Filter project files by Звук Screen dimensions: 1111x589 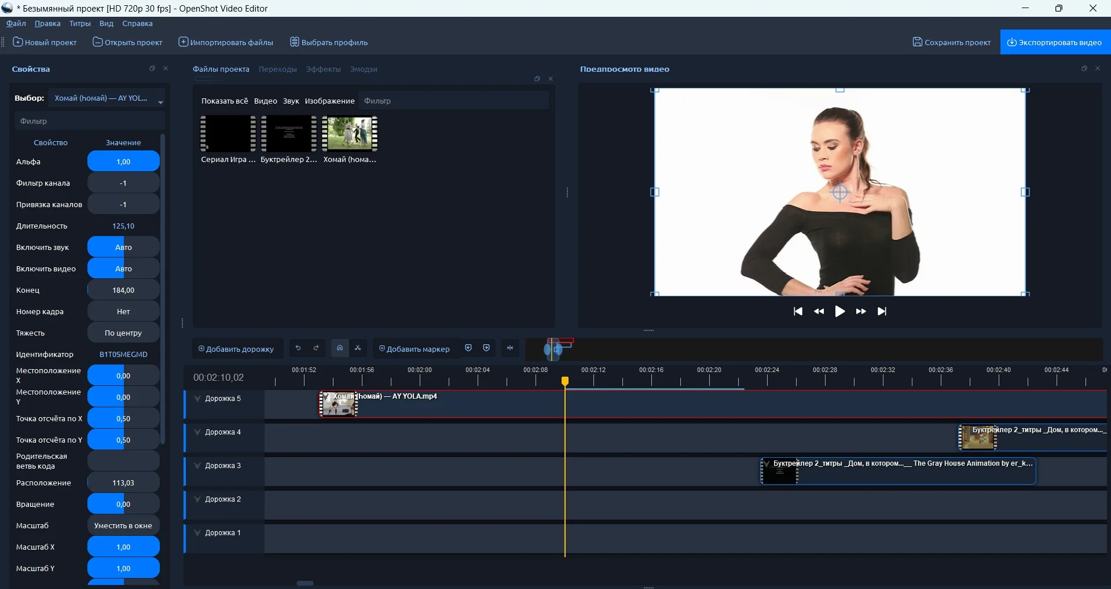(x=291, y=101)
